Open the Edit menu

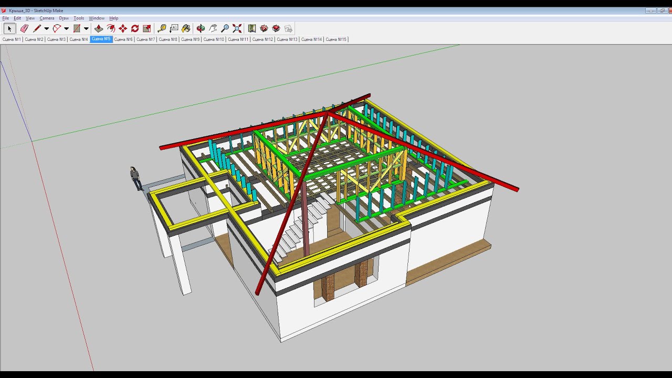pyautogui.click(x=17, y=18)
